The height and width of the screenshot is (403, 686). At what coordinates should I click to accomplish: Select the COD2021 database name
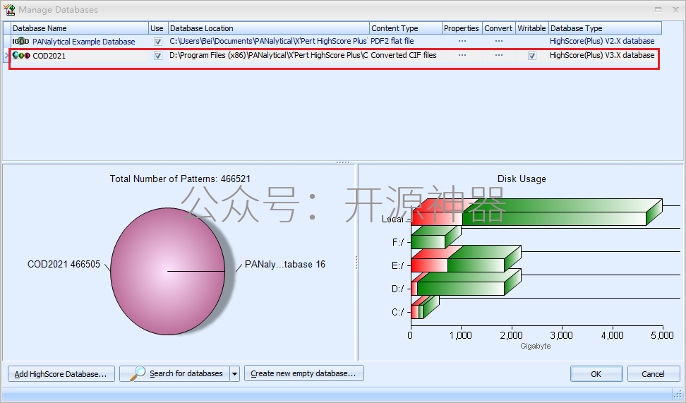tap(49, 56)
